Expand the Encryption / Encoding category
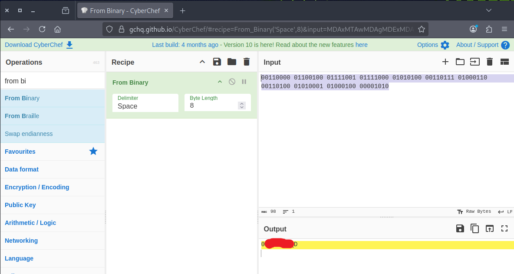This screenshot has height=274, width=514. pos(37,187)
